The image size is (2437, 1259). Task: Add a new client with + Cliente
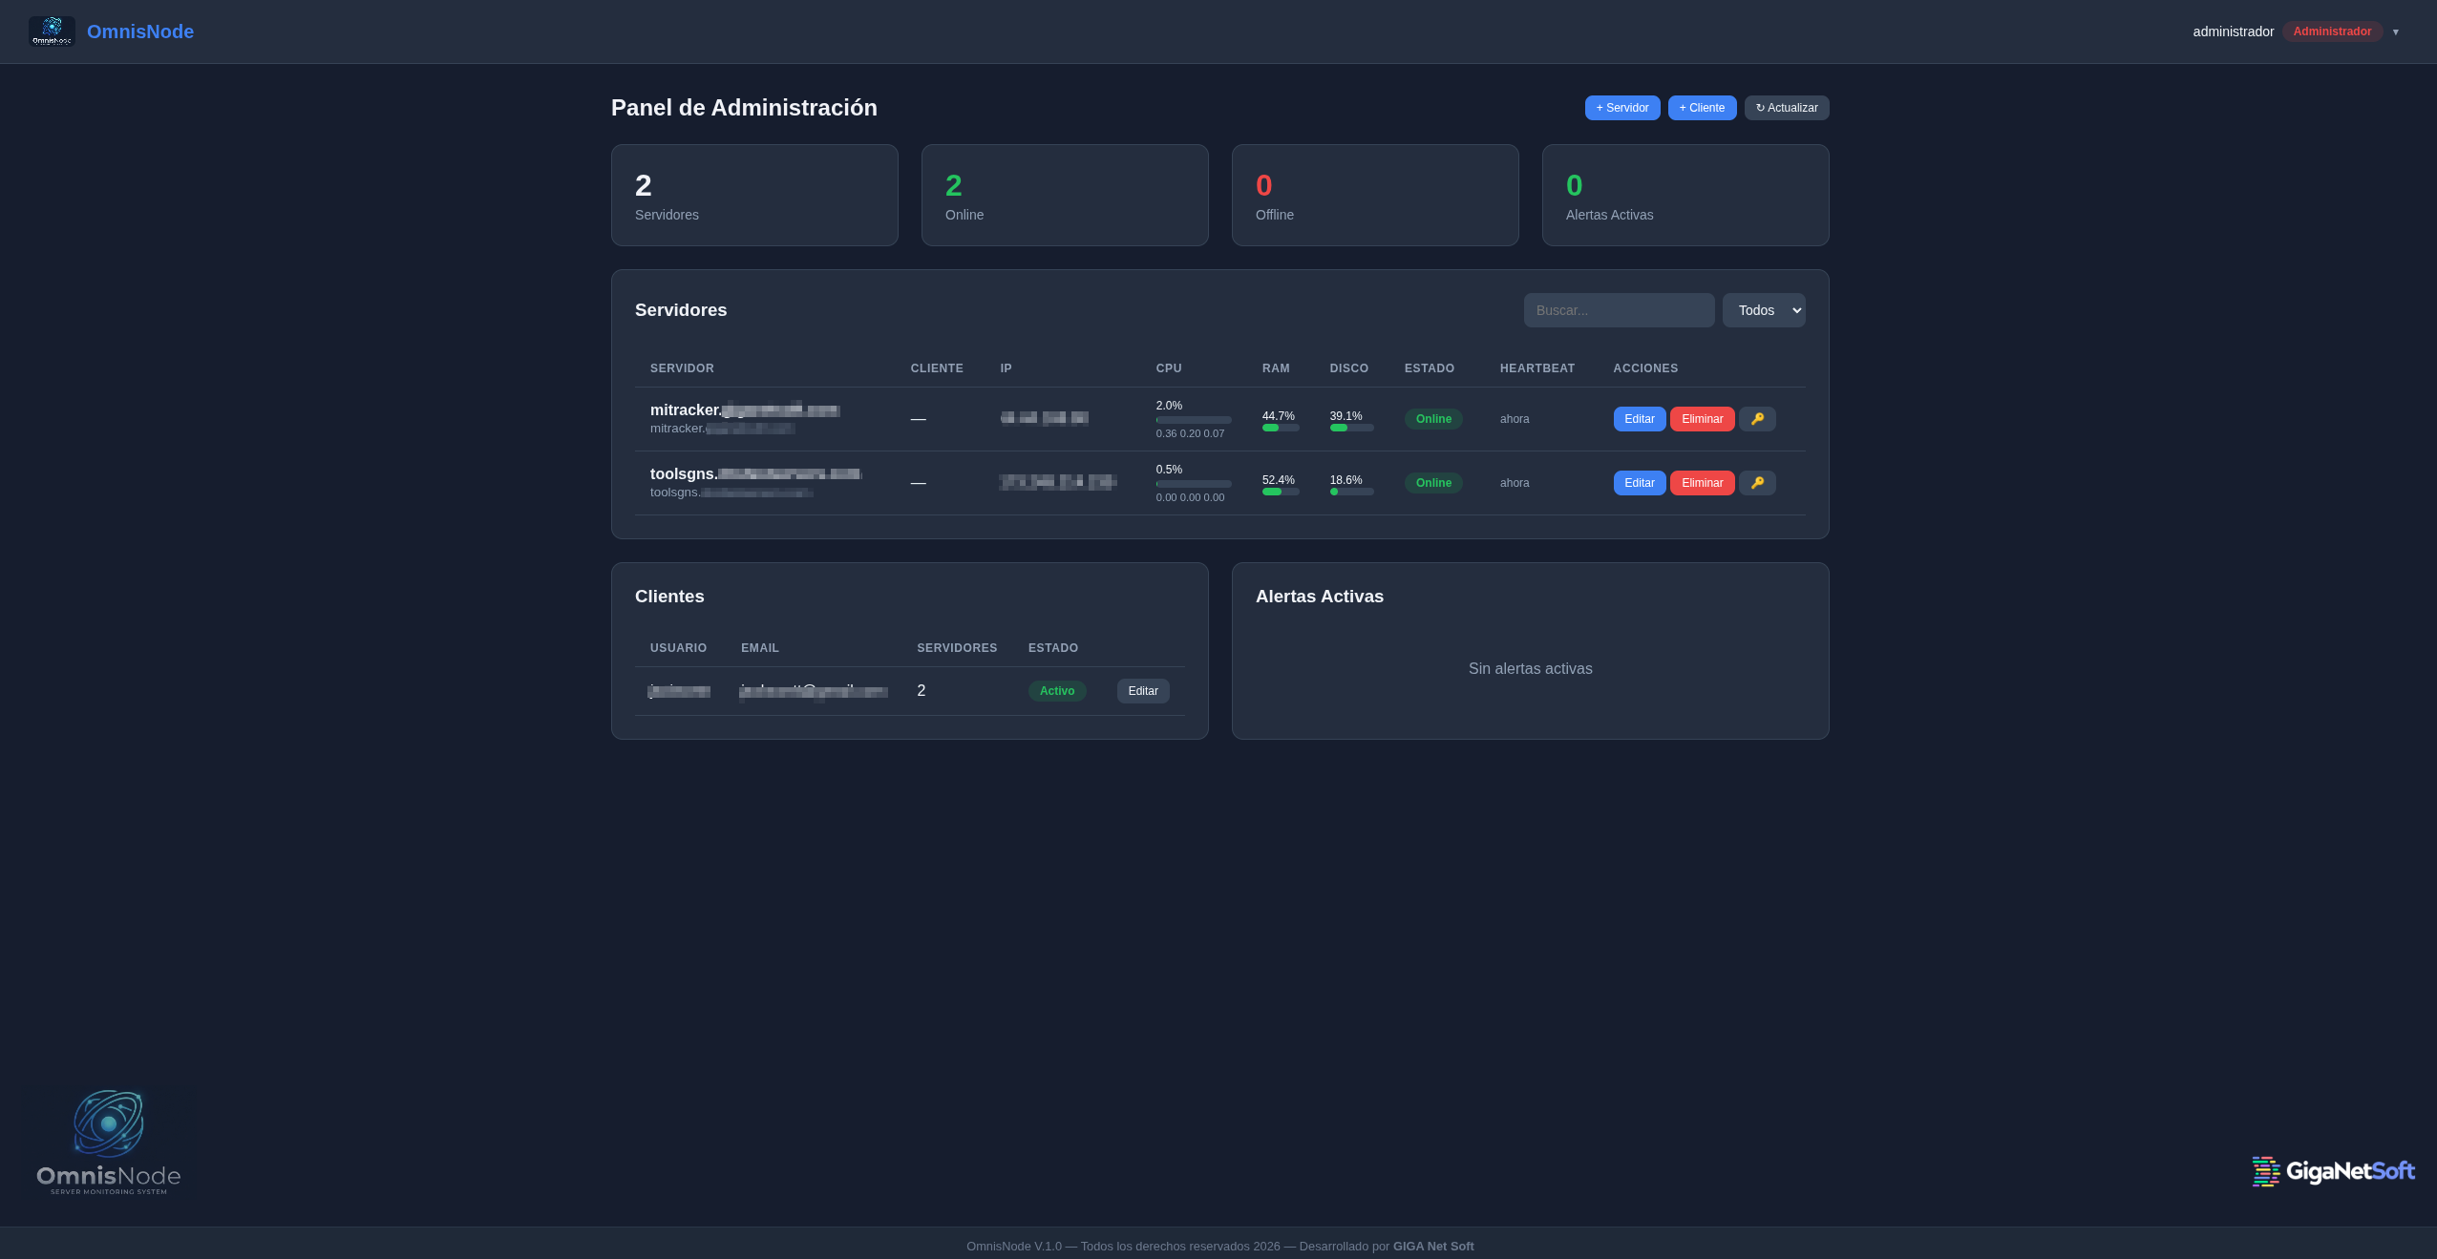pos(1702,108)
